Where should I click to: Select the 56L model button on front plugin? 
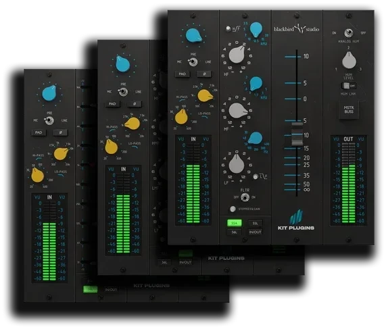(234, 232)
